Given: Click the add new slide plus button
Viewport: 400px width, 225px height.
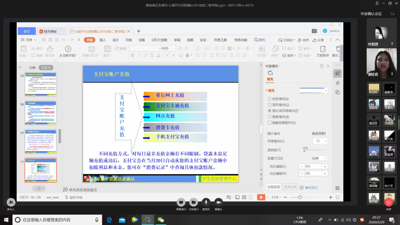Looking at the screenshot, I should [x=39, y=188].
